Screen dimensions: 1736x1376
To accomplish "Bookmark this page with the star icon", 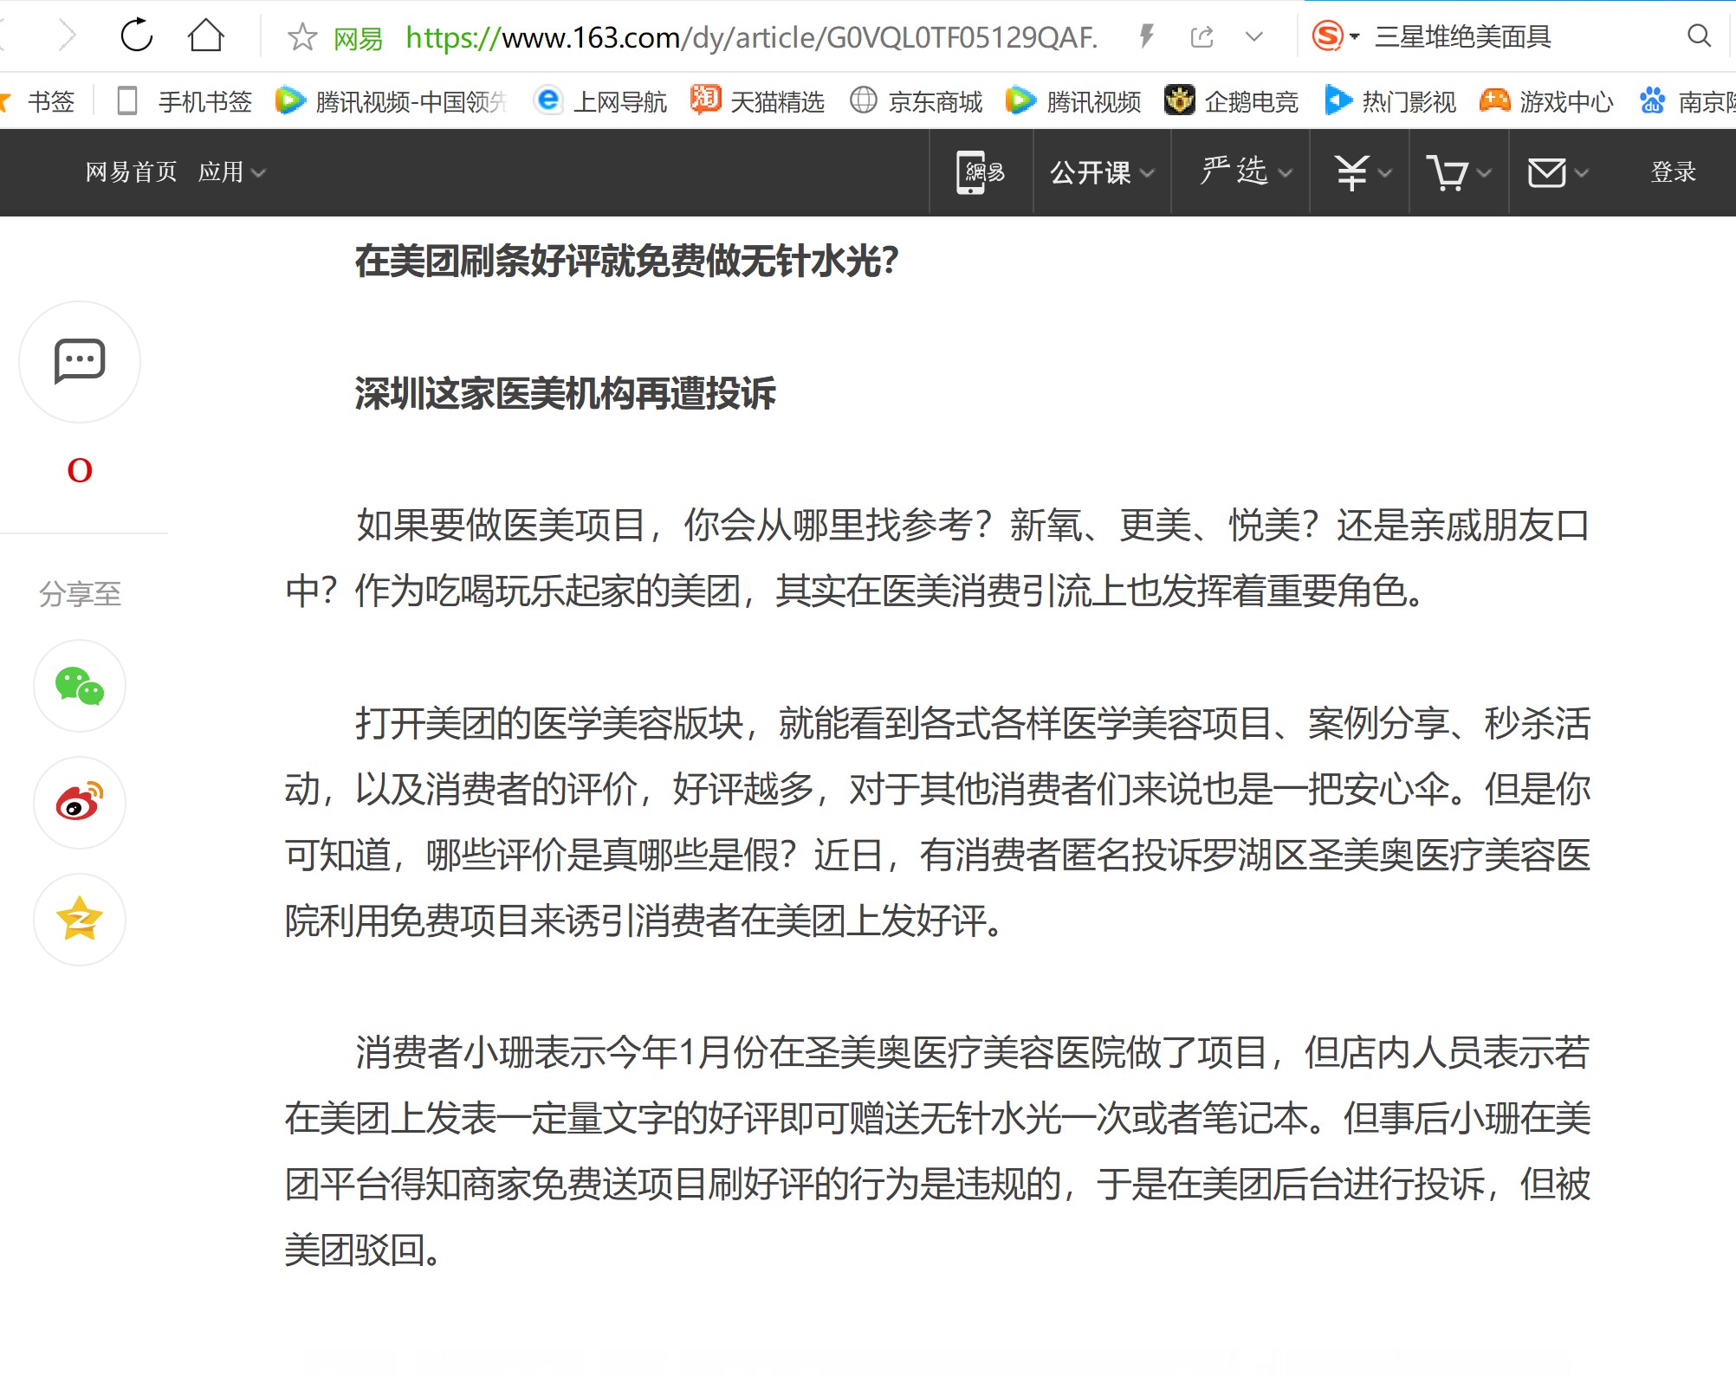I will tap(301, 37).
